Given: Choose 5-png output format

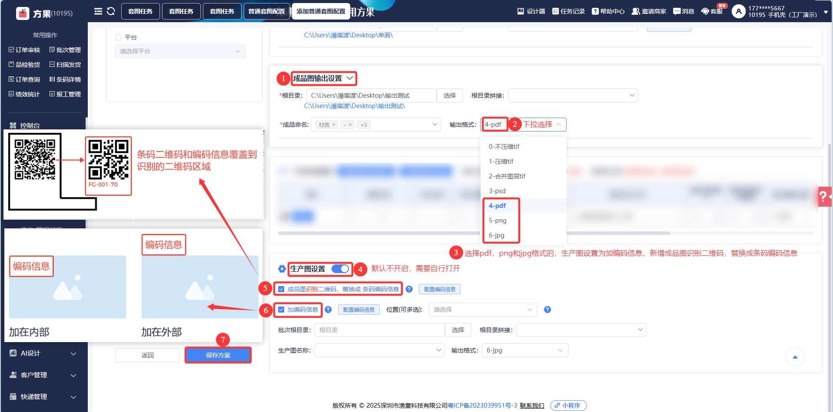Looking at the screenshot, I should (x=523, y=221).
